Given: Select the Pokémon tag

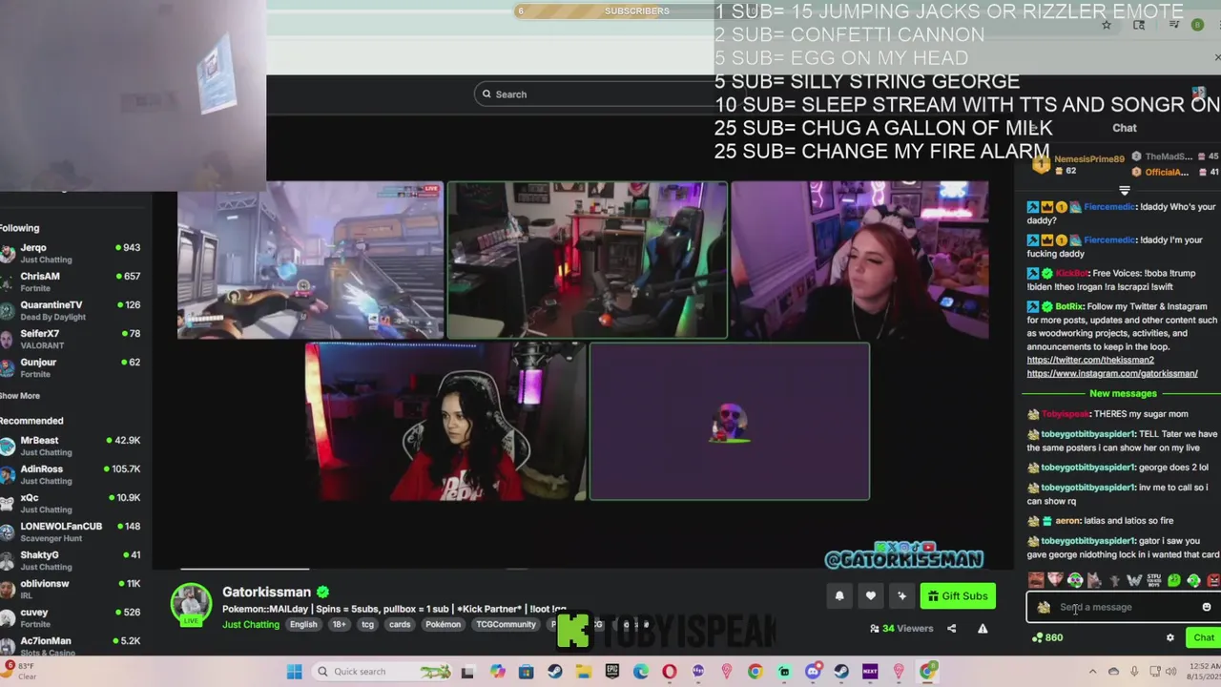Looking at the screenshot, I should [x=443, y=625].
